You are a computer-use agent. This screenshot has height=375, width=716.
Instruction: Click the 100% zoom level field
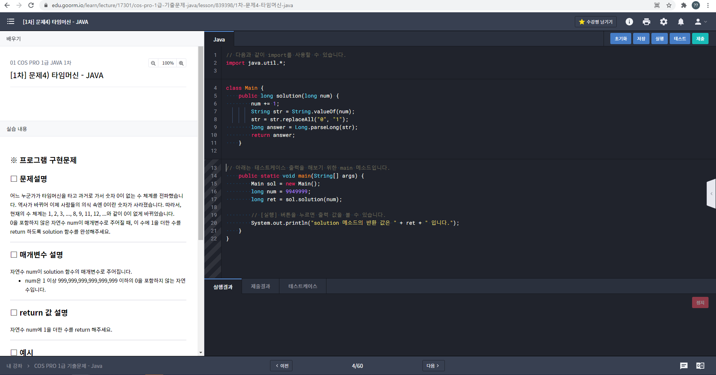[168, 63]
